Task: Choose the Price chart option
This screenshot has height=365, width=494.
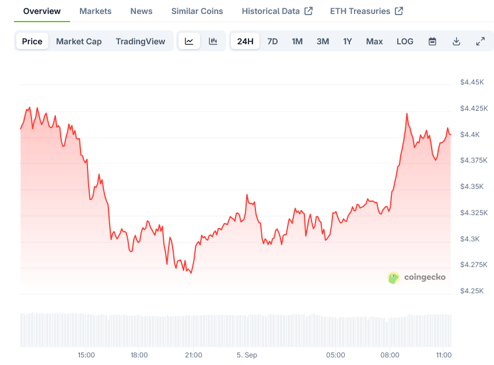Action: [32, 41]
